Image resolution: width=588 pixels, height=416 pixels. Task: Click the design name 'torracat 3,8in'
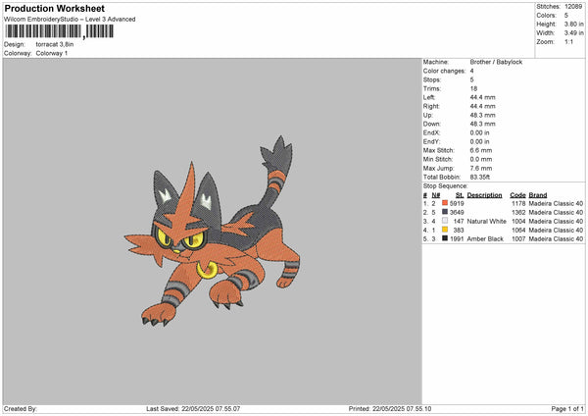coord(55,44)
